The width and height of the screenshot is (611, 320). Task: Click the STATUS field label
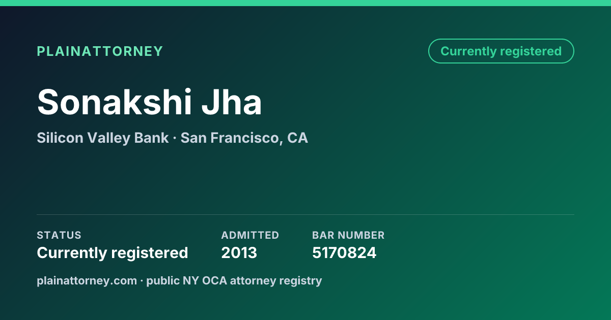(59, 235)
